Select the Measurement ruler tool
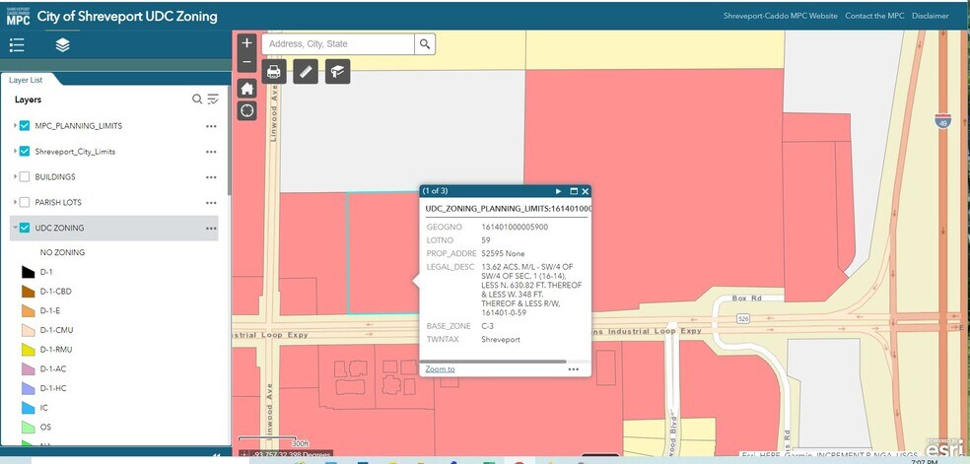 click(306, 72)
